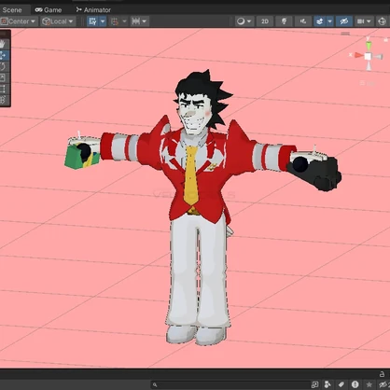Select the Hand view tool
This screenshot has width=390, height=390.
click(3, 44)
